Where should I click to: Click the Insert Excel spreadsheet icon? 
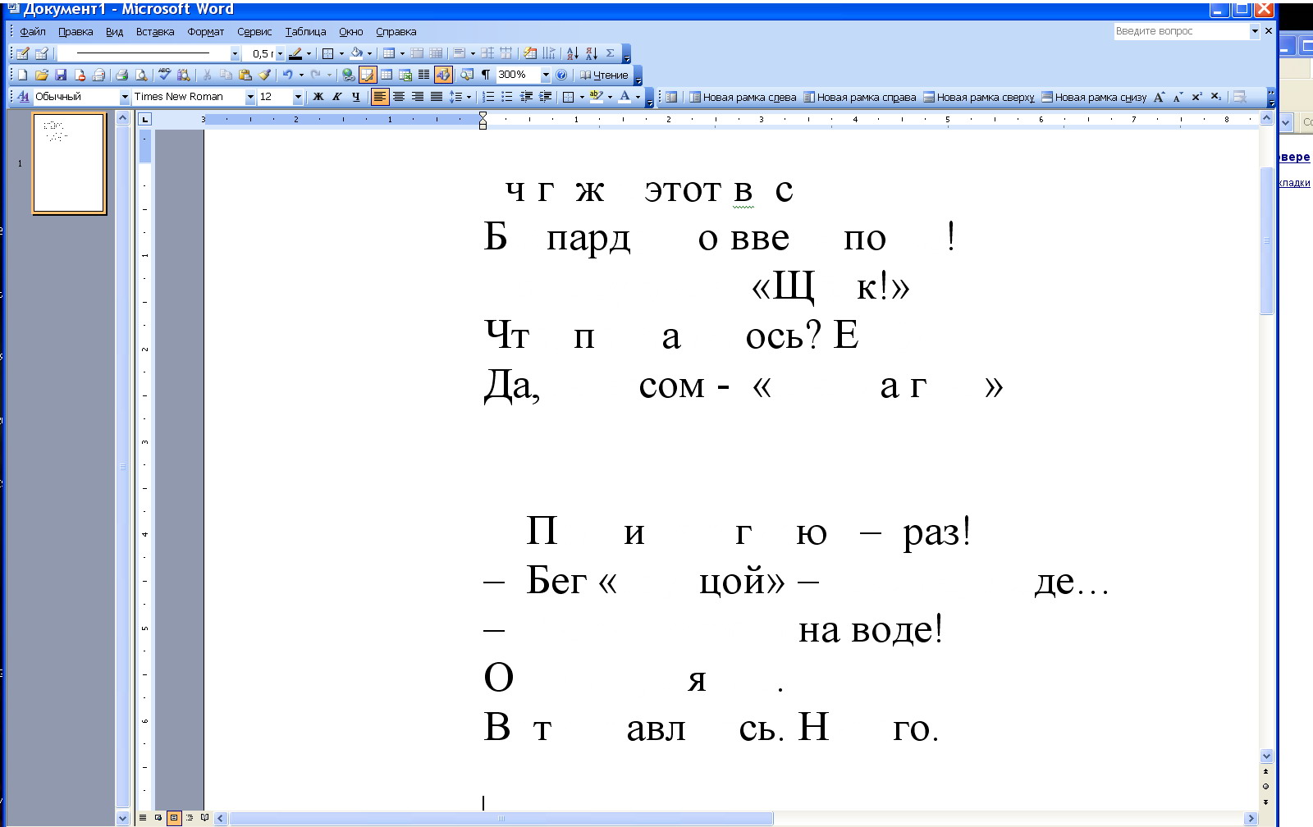coord(405,75)
